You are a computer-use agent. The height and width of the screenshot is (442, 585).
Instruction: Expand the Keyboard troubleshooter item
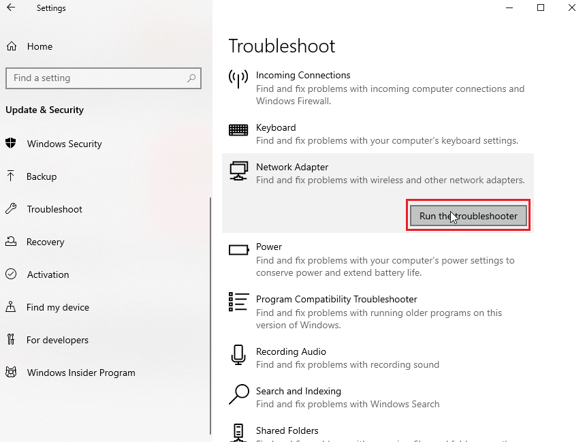[276, 128]
